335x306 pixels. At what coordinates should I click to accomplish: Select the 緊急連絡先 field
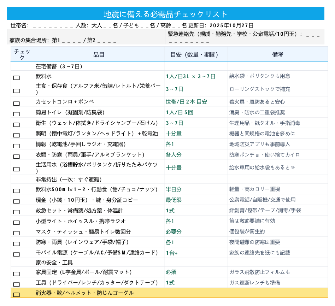(x=245, y=37)
